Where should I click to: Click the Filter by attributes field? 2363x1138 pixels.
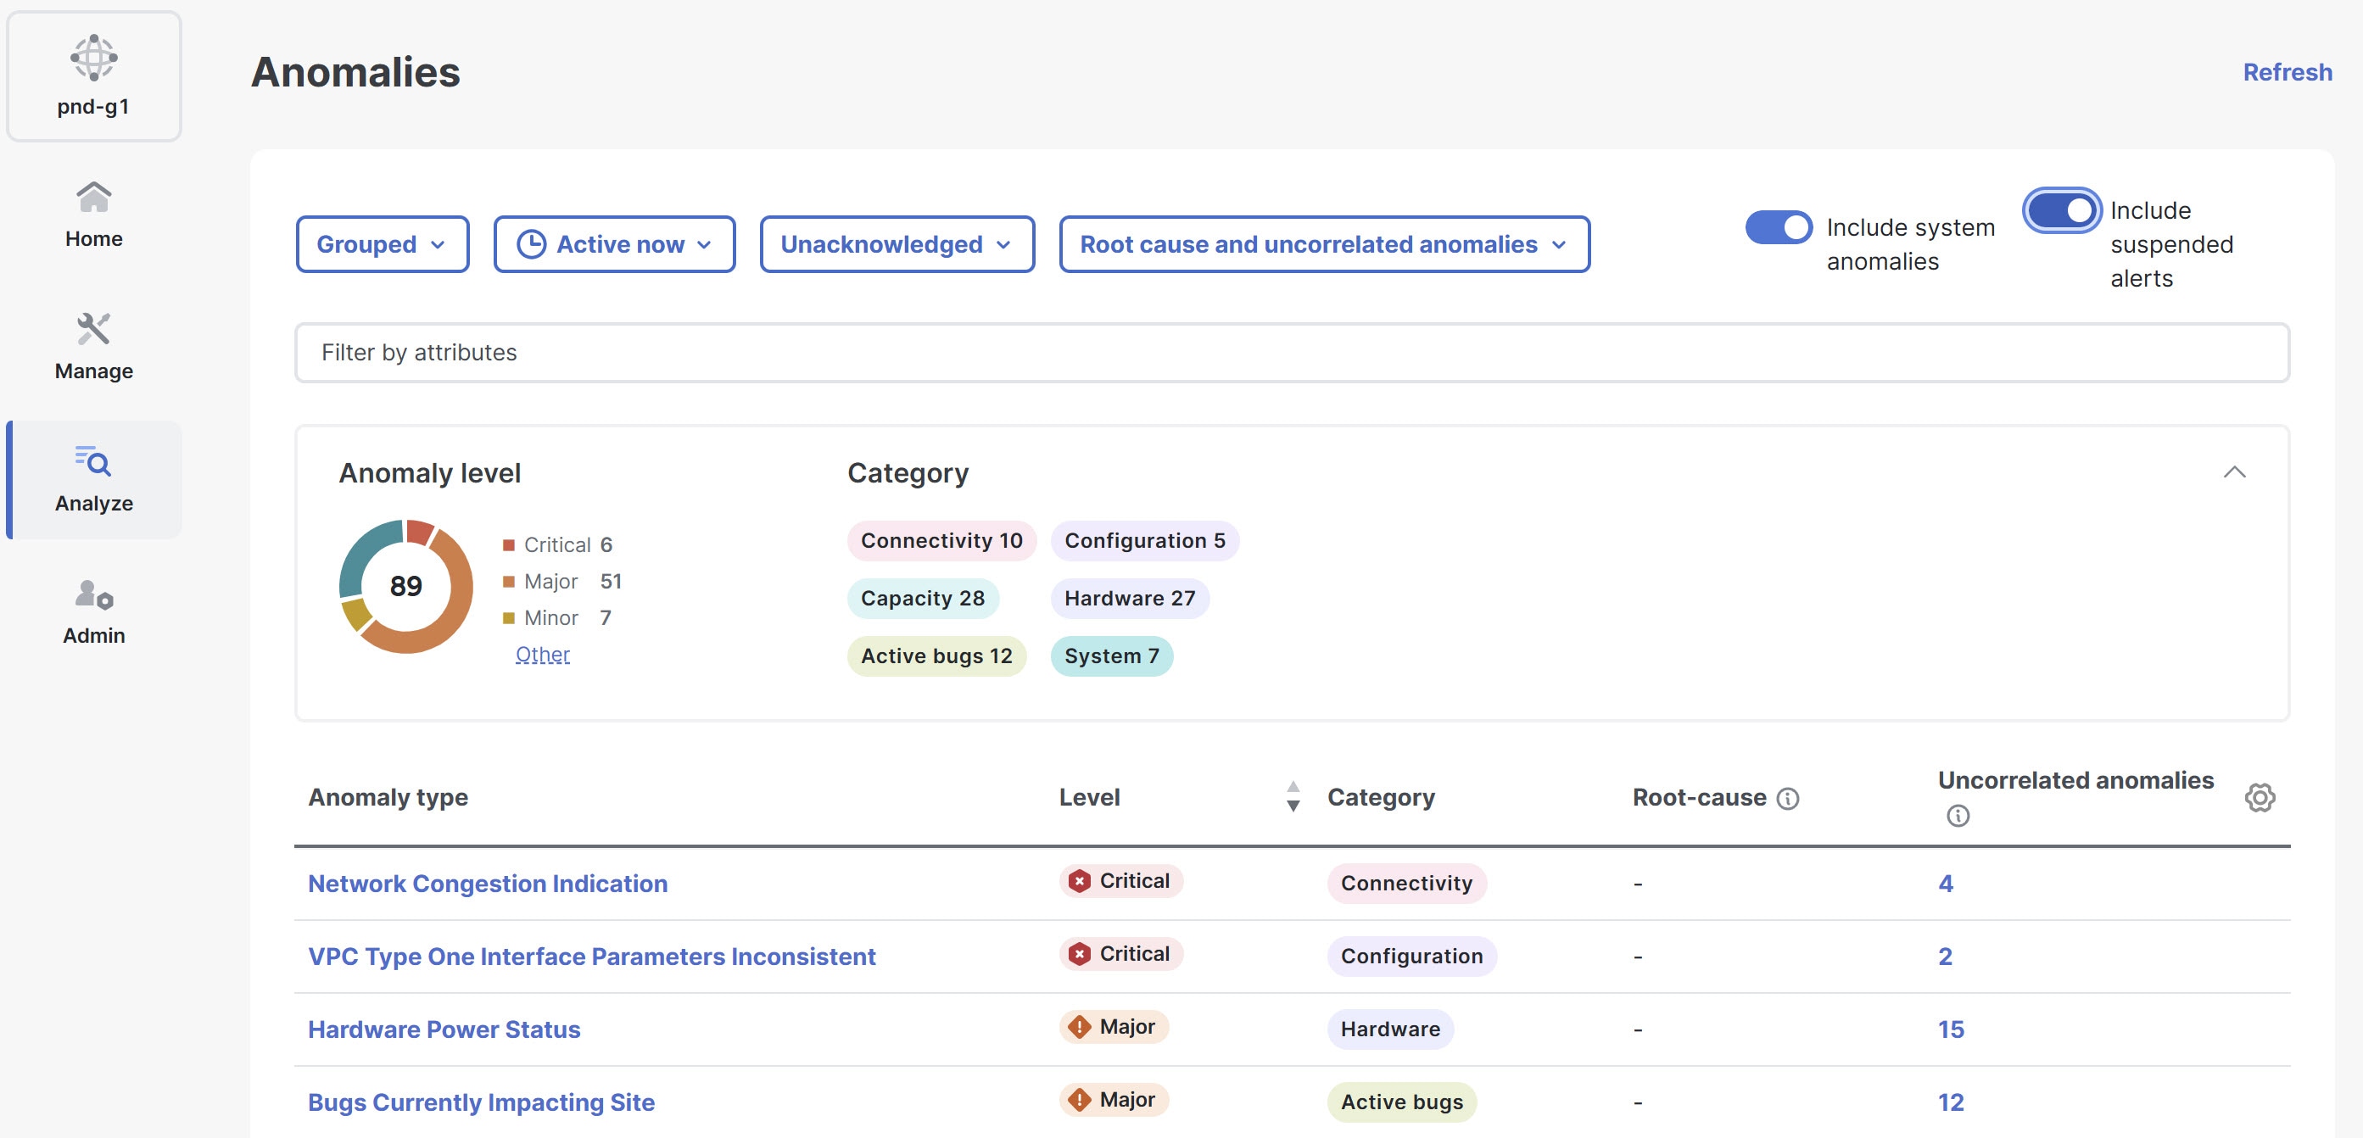click(x=1292, y=353)
